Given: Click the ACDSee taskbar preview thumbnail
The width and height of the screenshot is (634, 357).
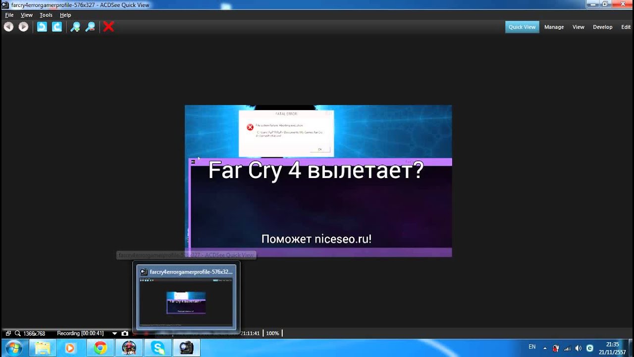Looking at the screenshot, I should coord(186,296).
